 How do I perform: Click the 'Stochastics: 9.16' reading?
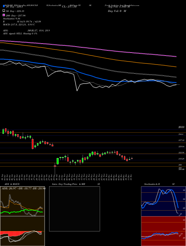[11, 19]
